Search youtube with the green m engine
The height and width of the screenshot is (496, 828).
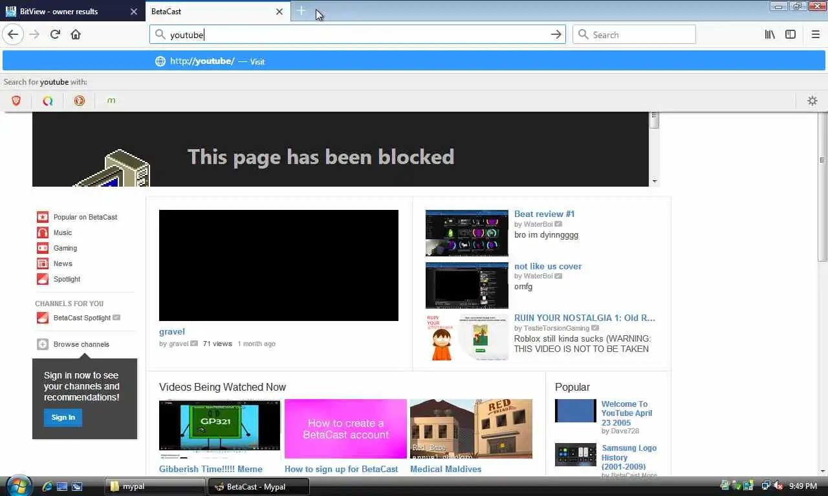click(111, 100)
